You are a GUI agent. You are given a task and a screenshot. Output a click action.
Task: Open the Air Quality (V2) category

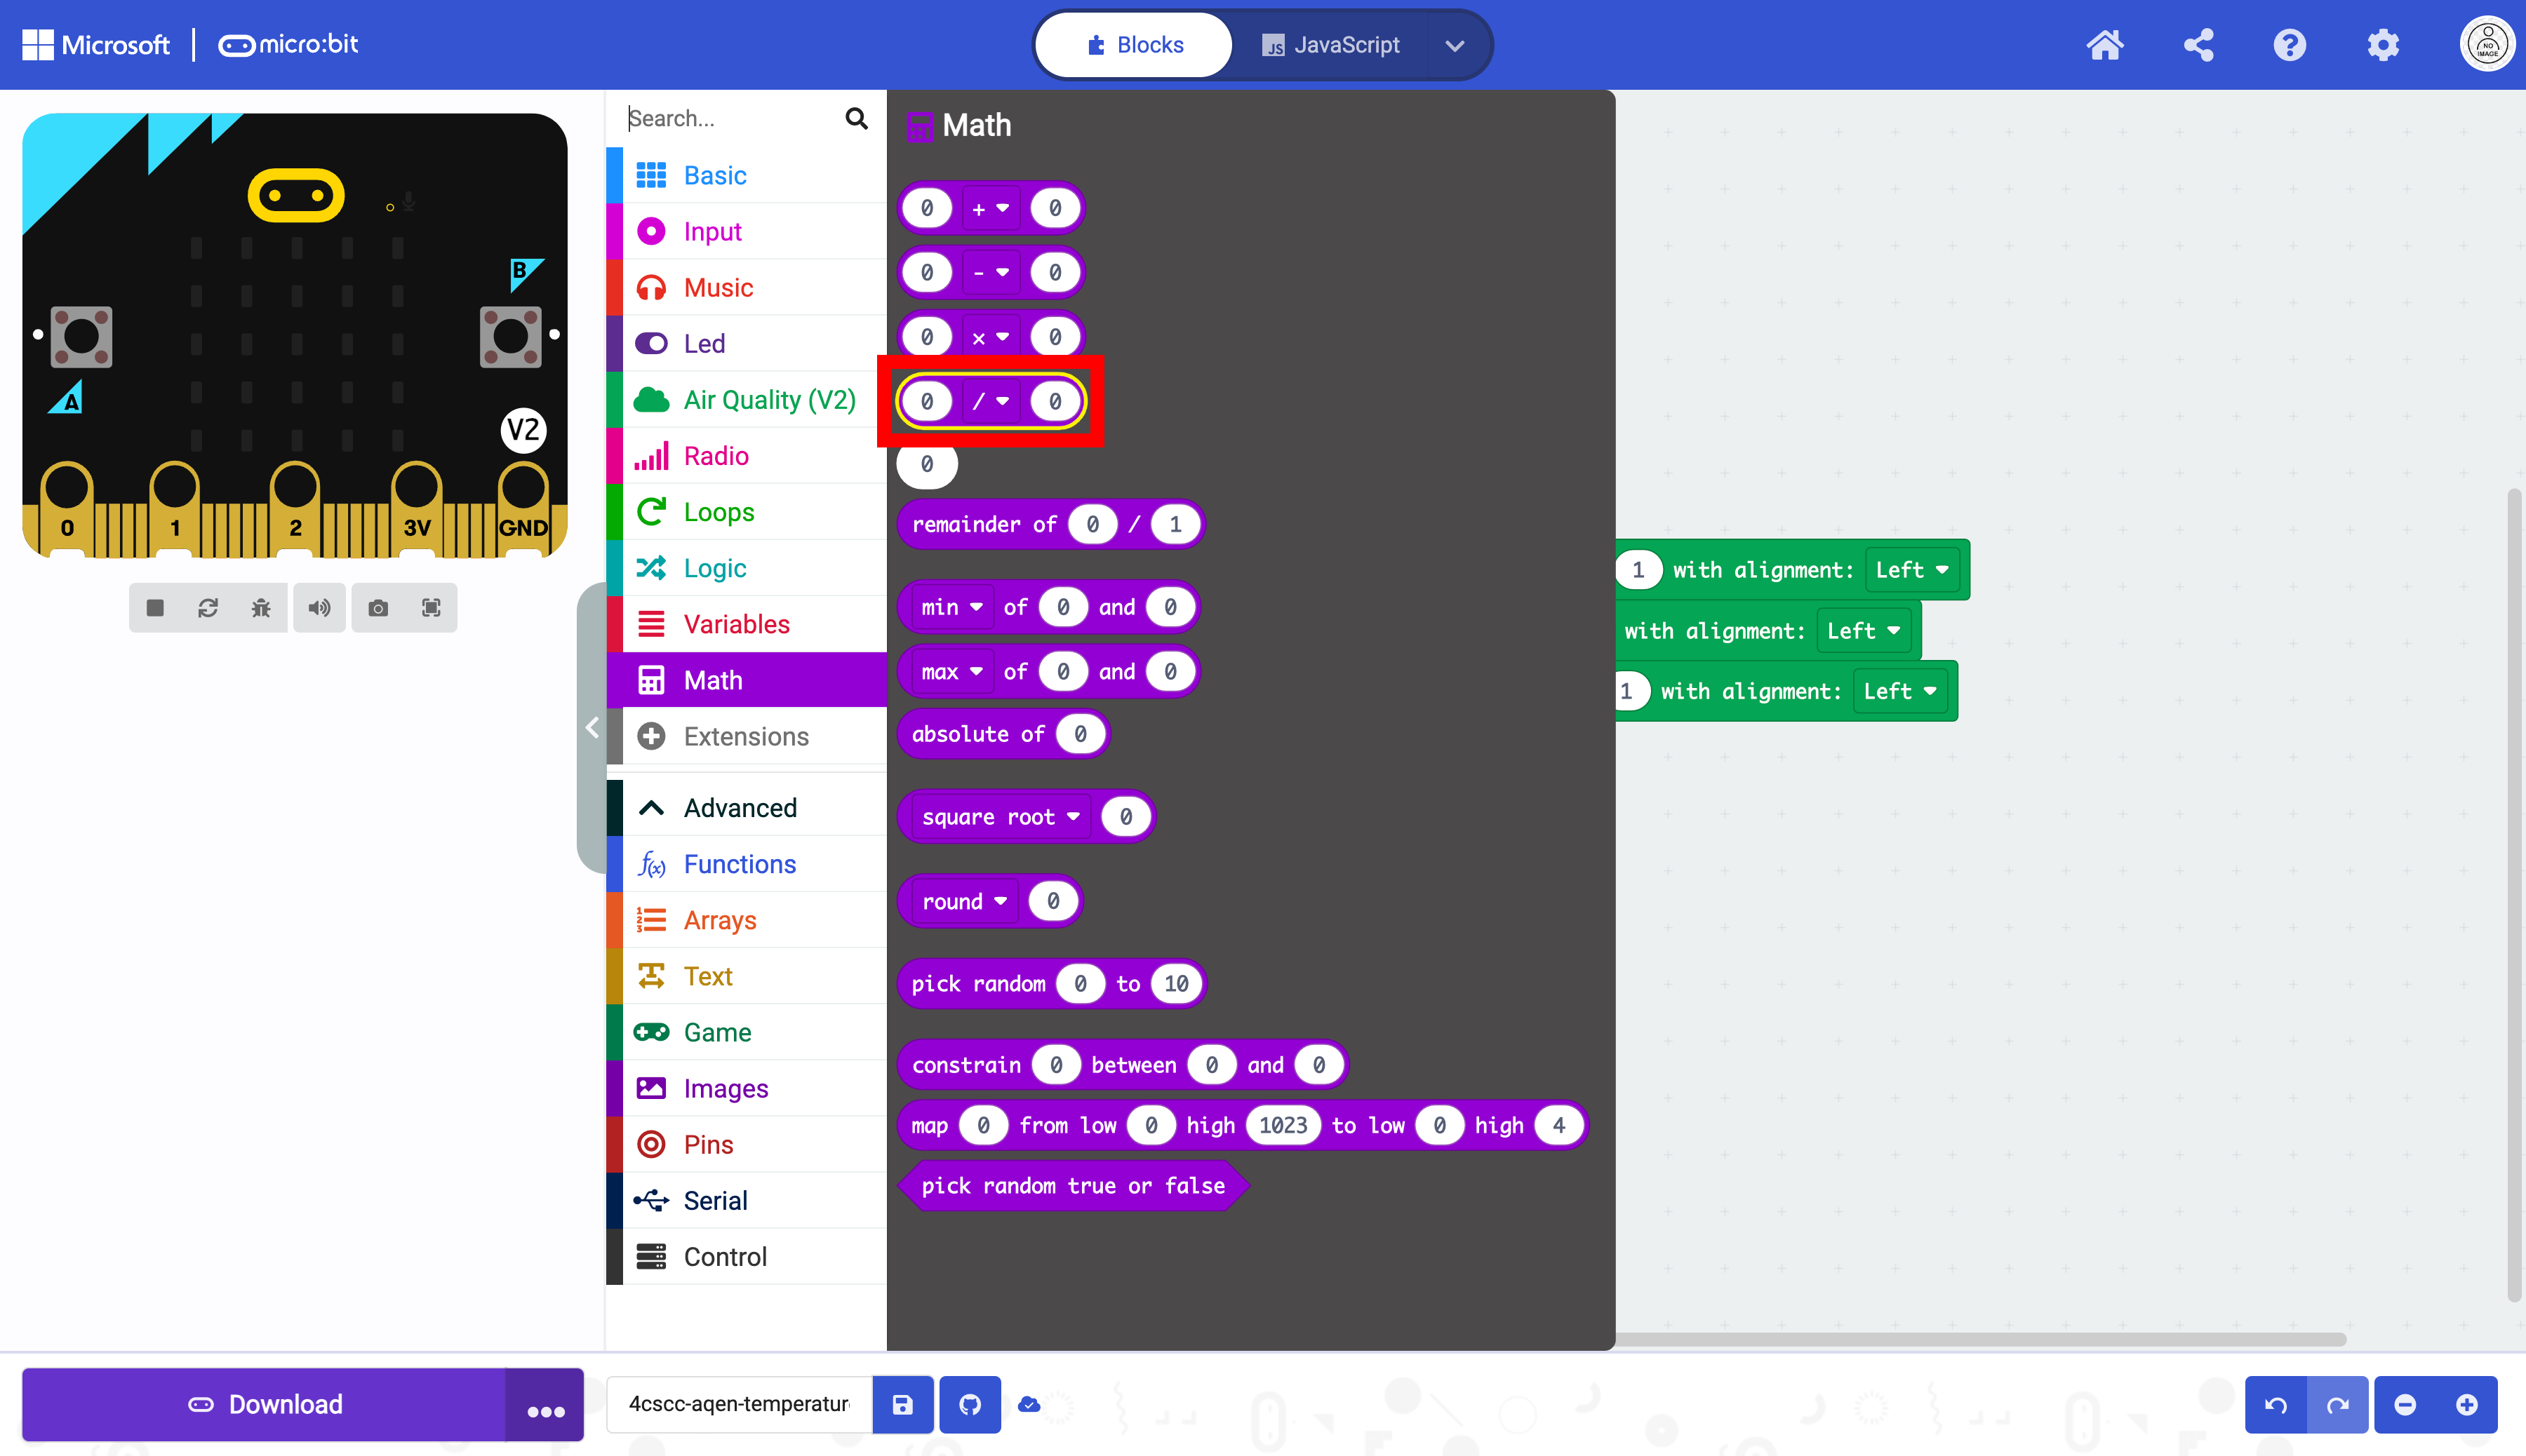pos(747,400)
